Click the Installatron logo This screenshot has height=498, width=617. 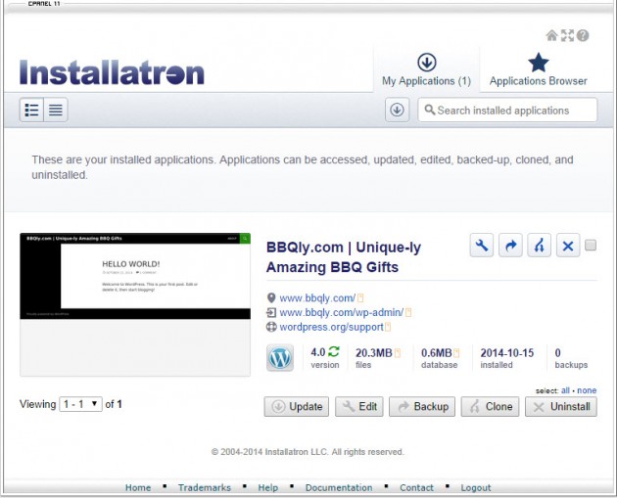[112, 72]
